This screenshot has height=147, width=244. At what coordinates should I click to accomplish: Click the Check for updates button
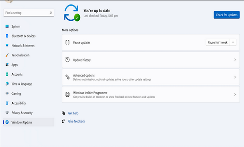tap(226, 15)
